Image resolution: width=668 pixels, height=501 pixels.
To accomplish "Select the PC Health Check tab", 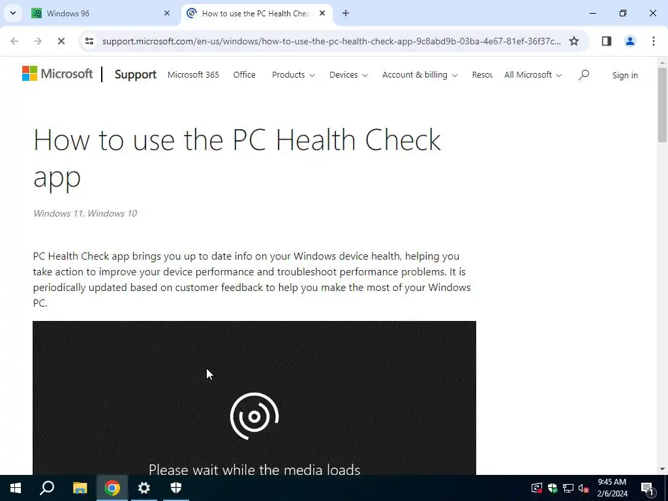I will pos(257,13).
